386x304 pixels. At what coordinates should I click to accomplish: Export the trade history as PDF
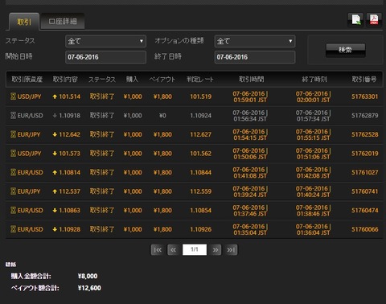(374, 20)
